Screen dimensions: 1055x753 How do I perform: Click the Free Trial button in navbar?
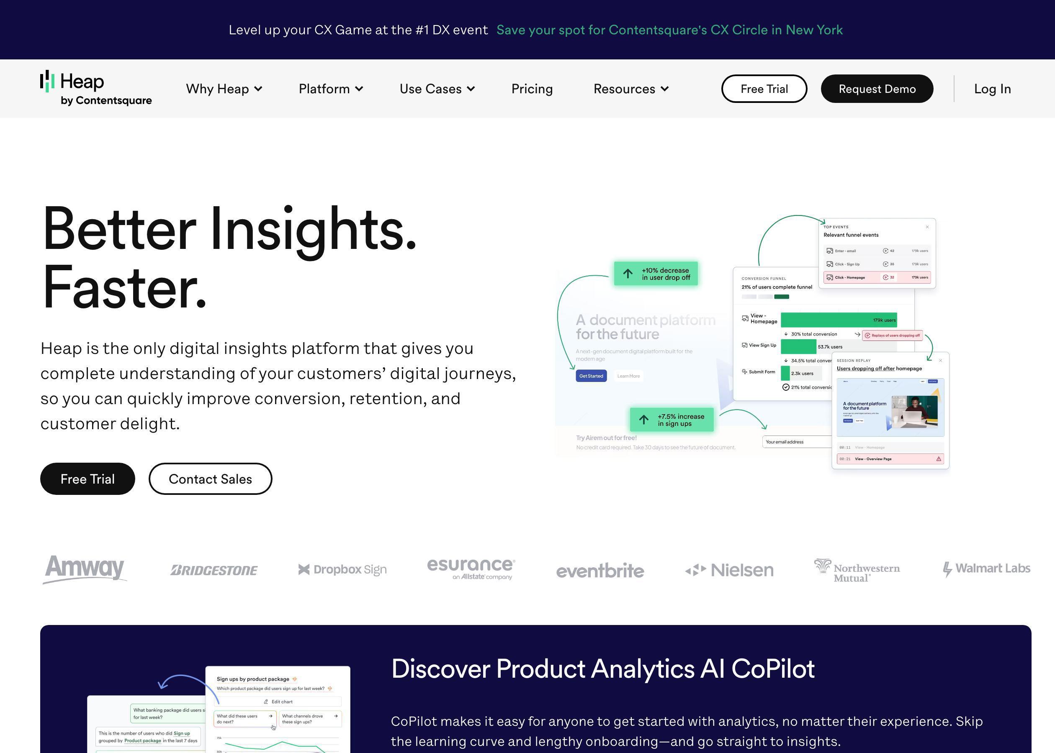764,88
